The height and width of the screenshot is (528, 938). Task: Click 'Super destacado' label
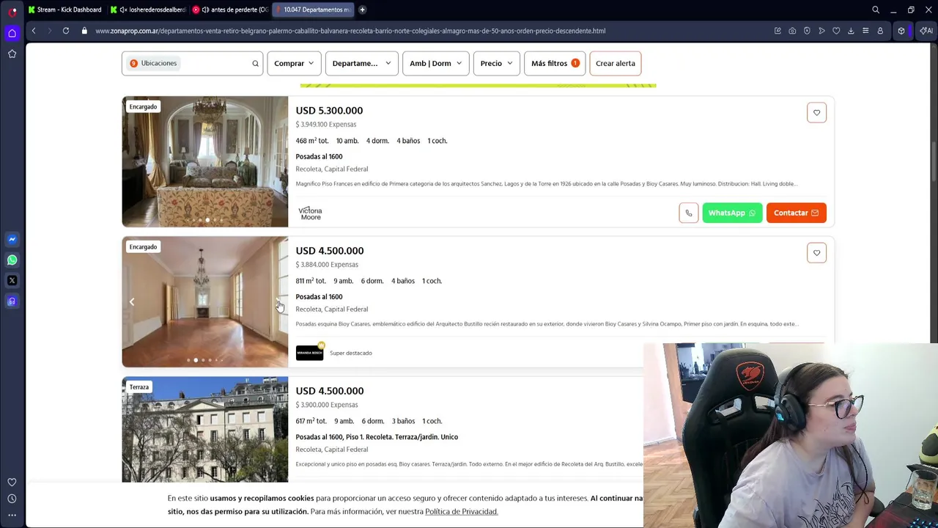coord(351,353)
